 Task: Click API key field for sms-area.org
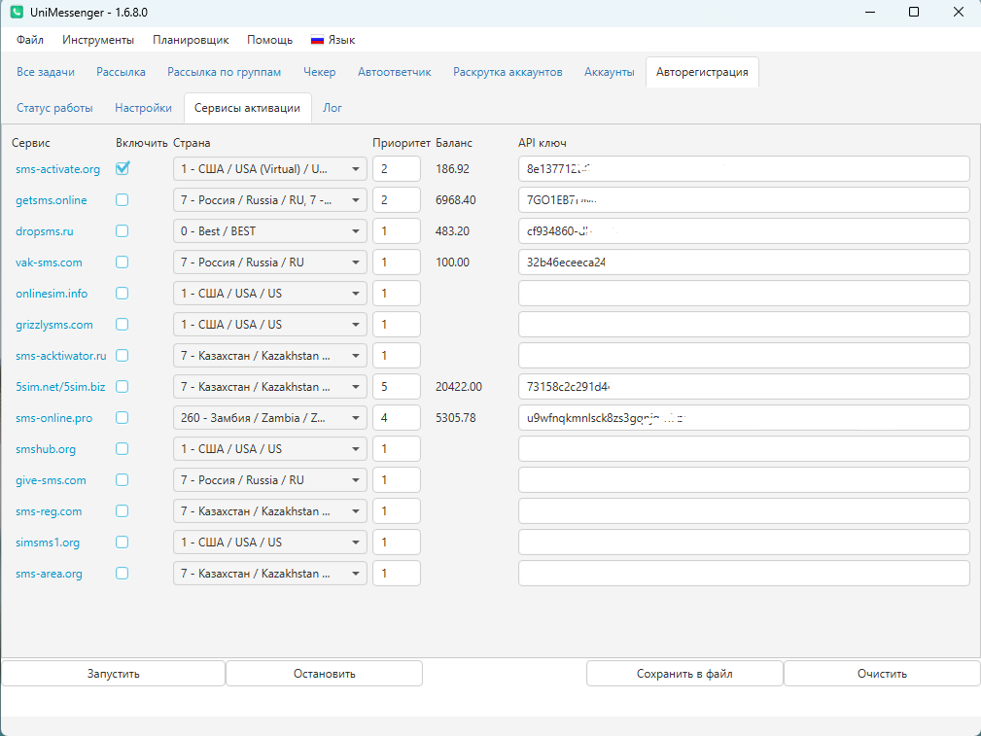point(744,574)
